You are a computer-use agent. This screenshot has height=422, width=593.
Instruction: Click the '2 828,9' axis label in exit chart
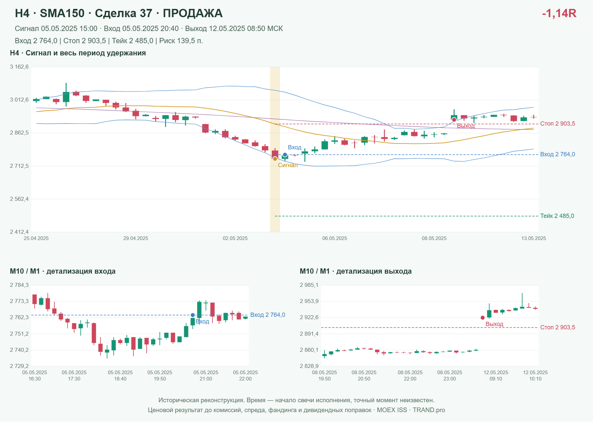tap(309, 366)
